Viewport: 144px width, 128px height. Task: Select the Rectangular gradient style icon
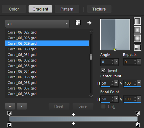click(137, 30)
